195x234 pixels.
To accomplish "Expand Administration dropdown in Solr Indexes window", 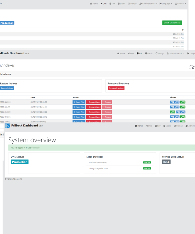I will 175,53.
